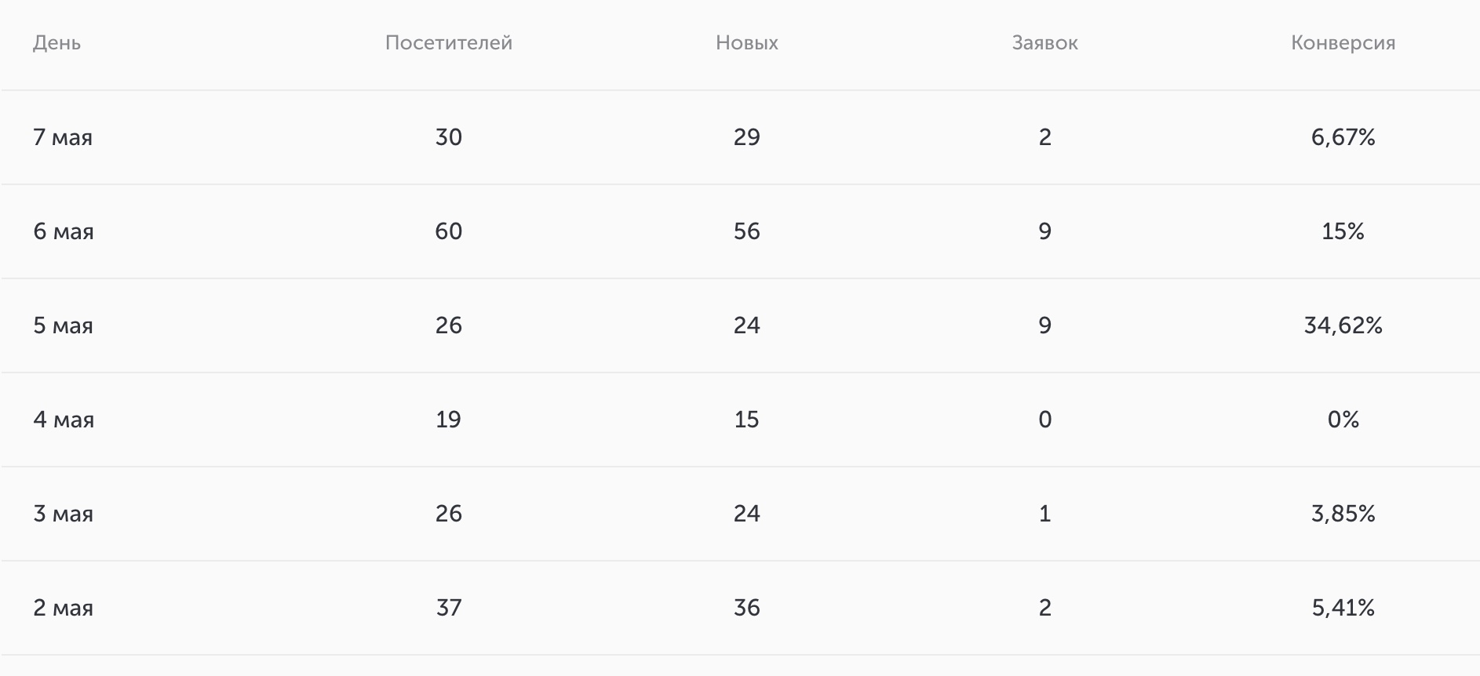The height and width of the screenshot is (676, 1480).
Task: Click the Заявок column header
Action: (1045, 43)
